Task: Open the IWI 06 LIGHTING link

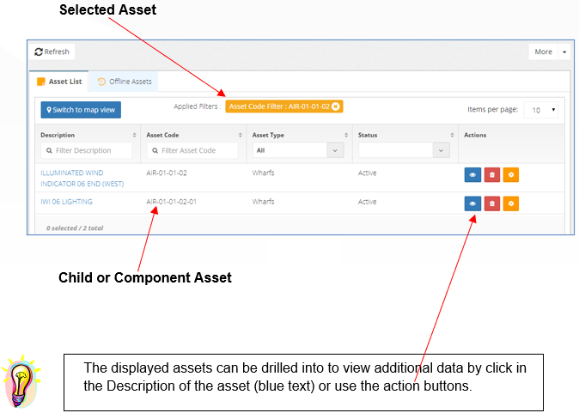Action: coord(66,202)
